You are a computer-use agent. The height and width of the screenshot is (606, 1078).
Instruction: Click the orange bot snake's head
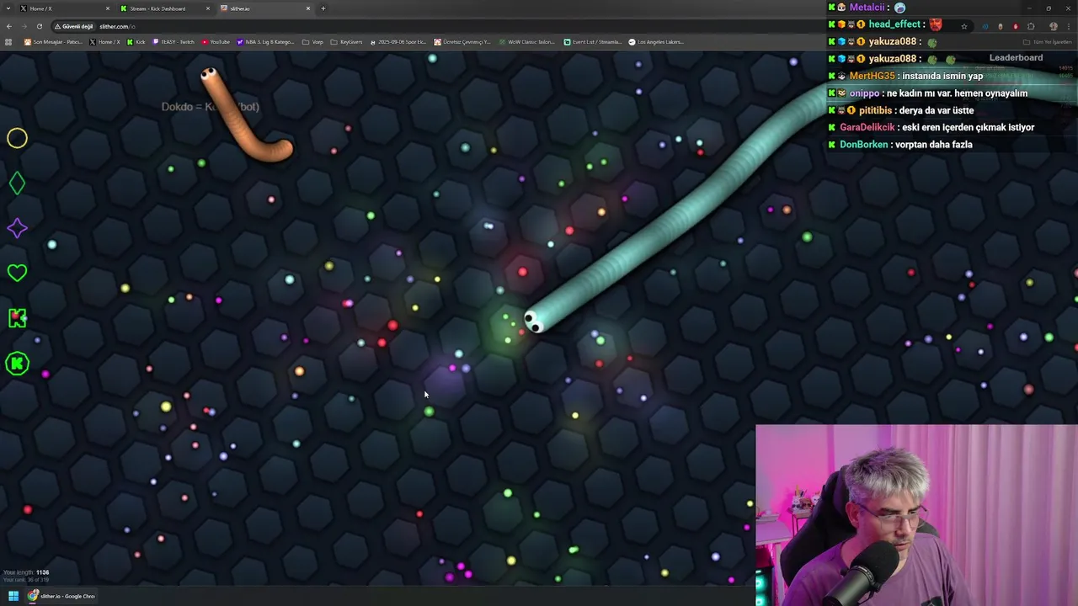tap(209, 76)
